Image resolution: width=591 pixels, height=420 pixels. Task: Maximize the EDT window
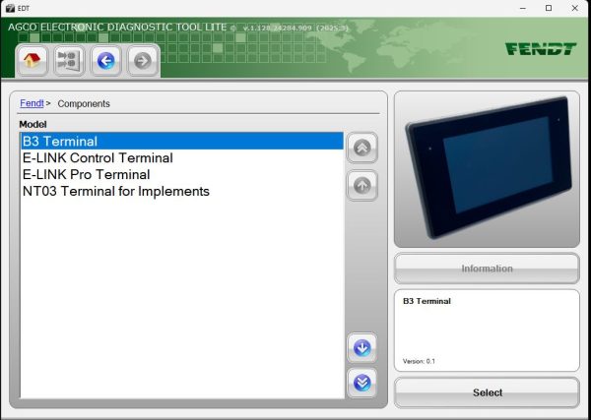[x=549, y=8]
